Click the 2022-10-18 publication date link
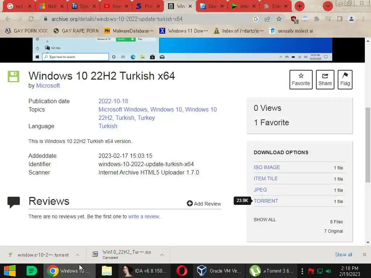The width and height of the screenshot is (371, 278). point(113,101)
